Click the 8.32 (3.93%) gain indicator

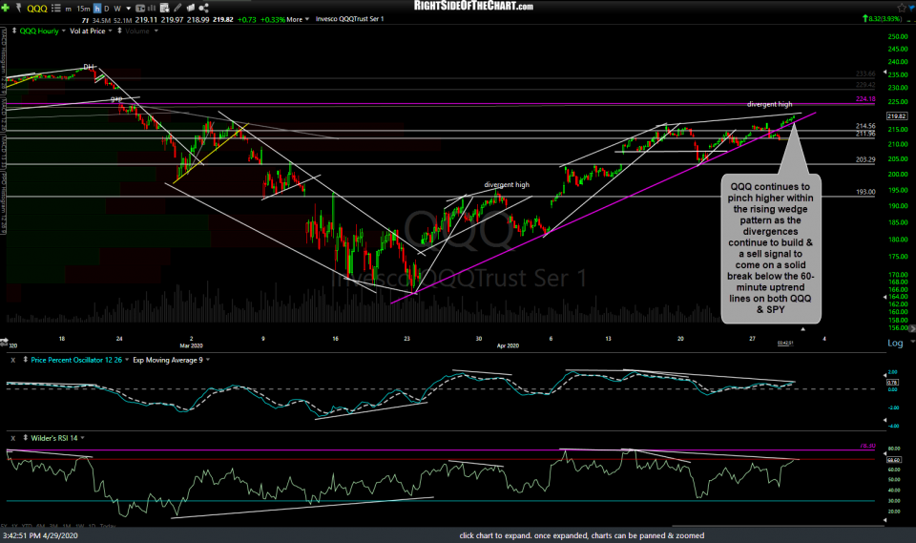pyautogui.click(x=882, y=19)
